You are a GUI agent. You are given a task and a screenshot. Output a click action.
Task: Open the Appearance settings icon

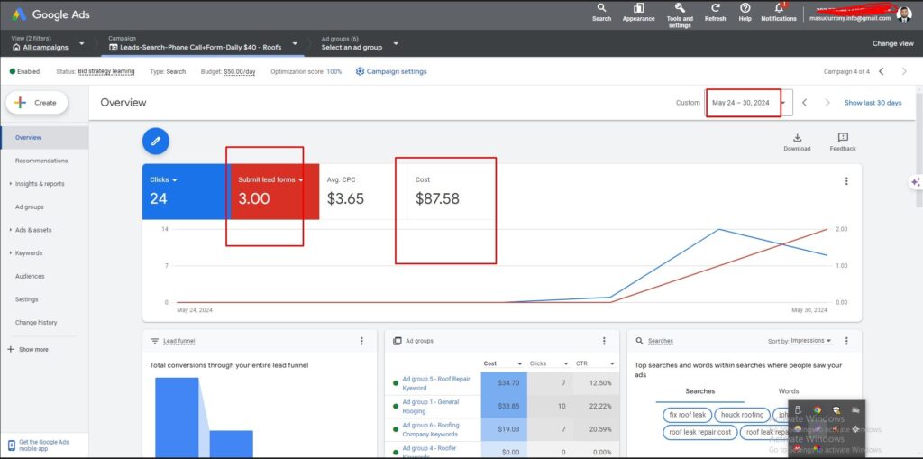click(x=638, y=8)
